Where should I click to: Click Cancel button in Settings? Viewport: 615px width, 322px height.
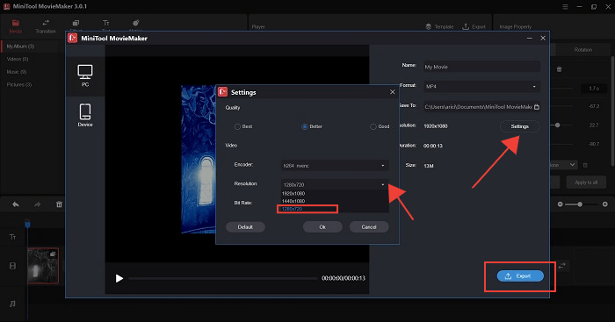(x=369, y=227)
